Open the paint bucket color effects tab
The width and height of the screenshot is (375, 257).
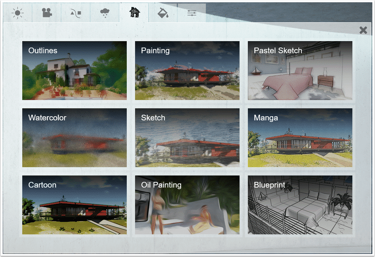coord(163,13)
